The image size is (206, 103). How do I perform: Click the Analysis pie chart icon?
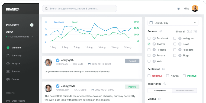[8, 64]
